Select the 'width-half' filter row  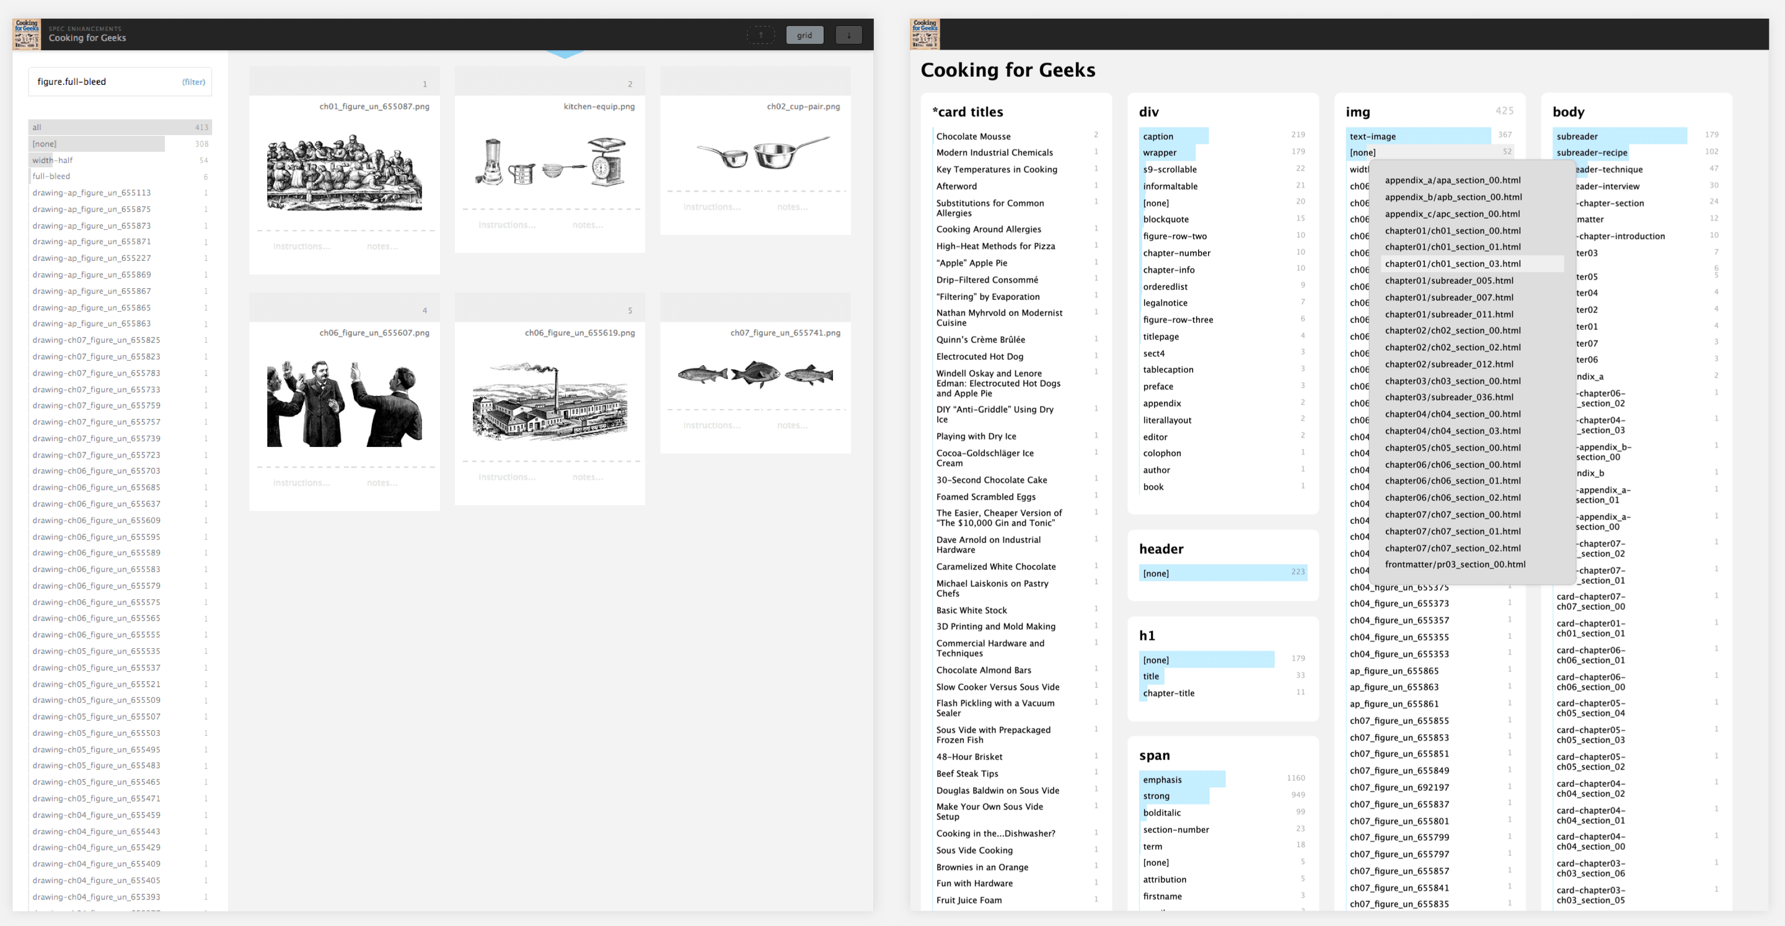point(119,160)
